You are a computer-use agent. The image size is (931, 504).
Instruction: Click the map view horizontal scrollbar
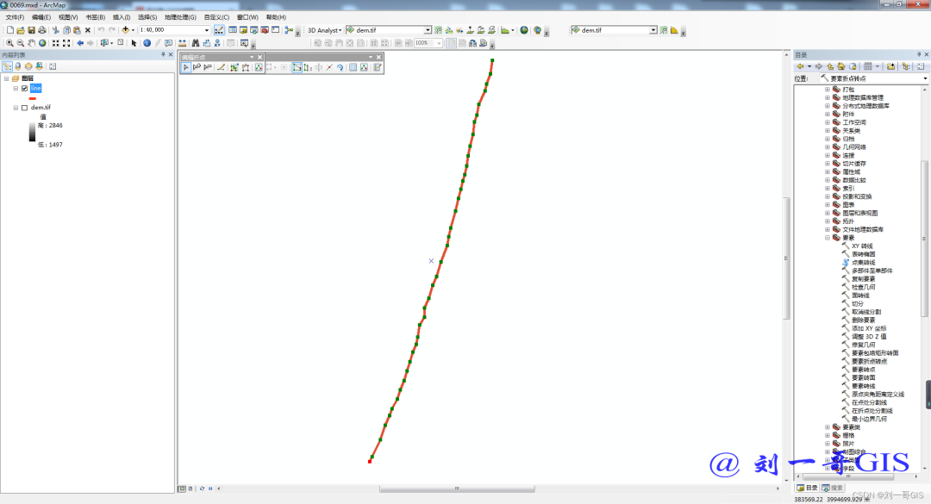coord(457,488)
